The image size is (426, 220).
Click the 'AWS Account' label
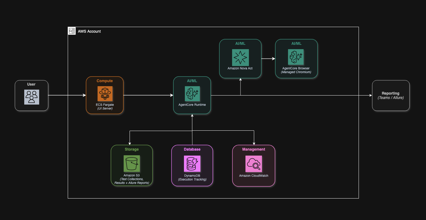coord(89,31)
